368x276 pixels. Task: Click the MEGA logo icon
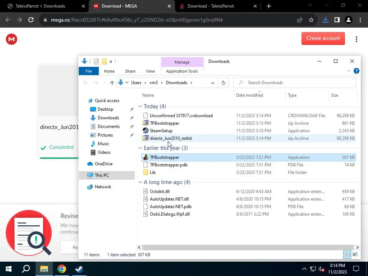(11, 39)
